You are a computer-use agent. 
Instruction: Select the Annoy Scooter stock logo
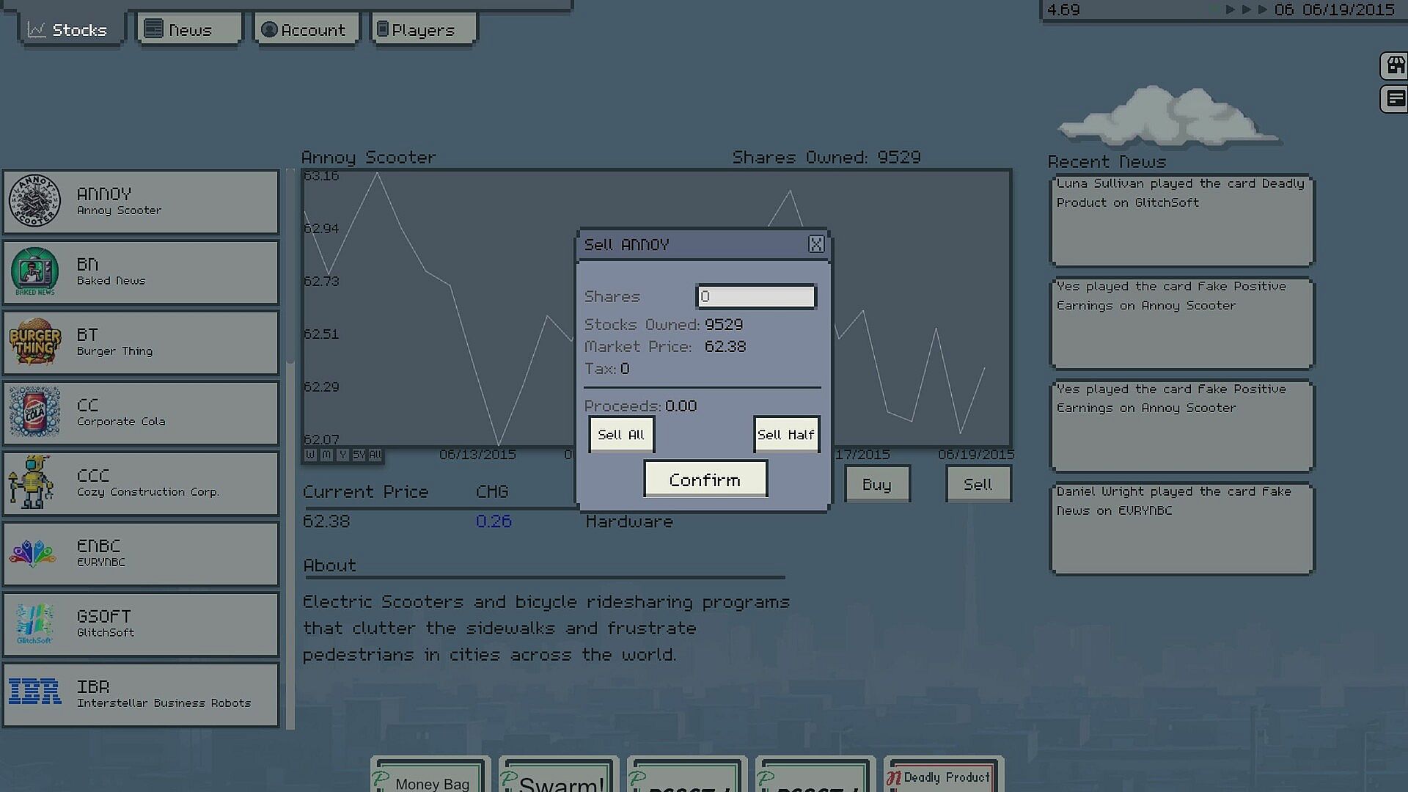coord(34,202)
